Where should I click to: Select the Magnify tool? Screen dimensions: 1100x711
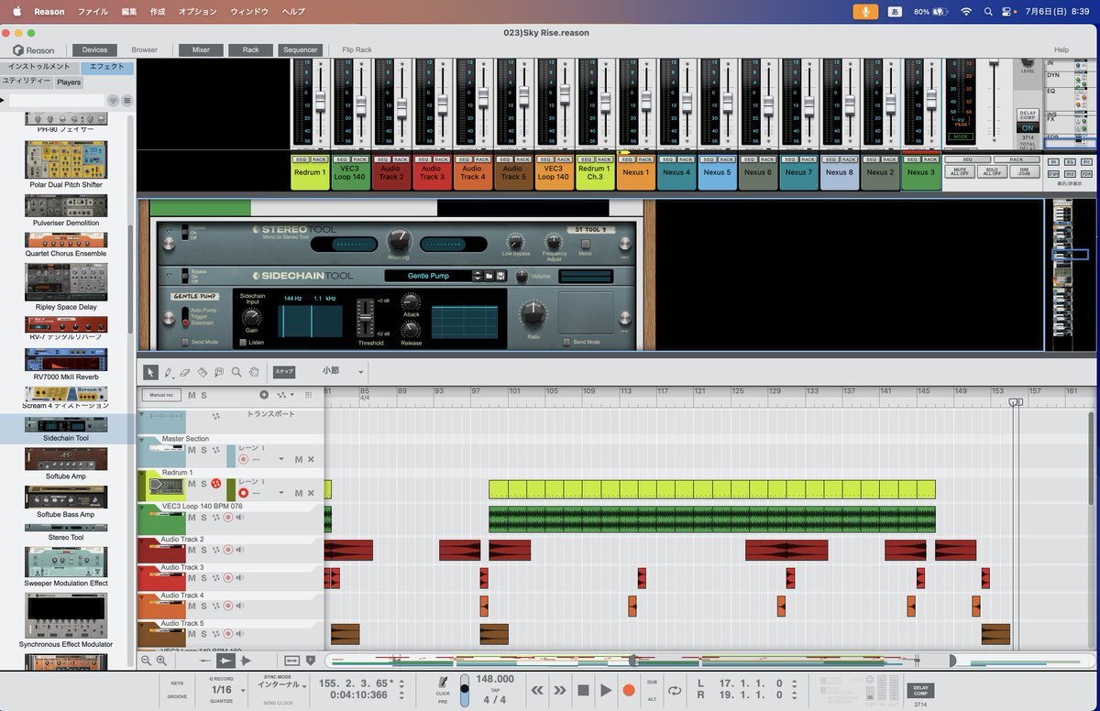tap(236, 372)
